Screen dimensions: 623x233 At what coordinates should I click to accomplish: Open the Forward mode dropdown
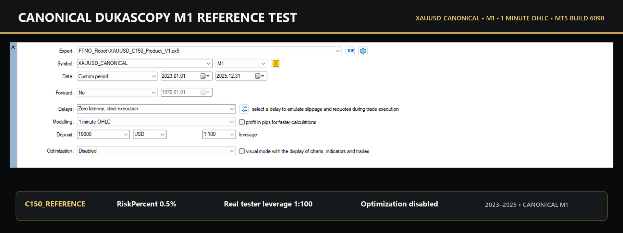(117, 93)
